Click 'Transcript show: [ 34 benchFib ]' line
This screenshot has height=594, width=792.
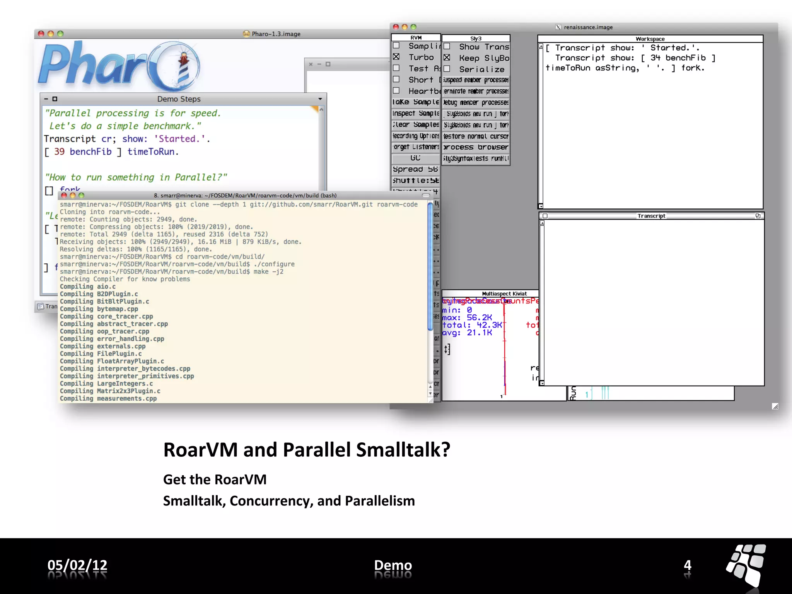635,58
